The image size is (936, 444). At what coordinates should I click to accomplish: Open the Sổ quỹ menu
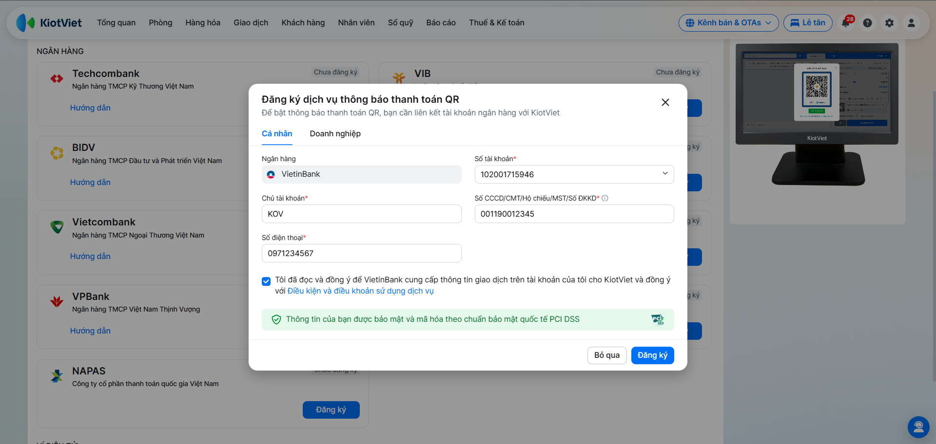[401, 23]
